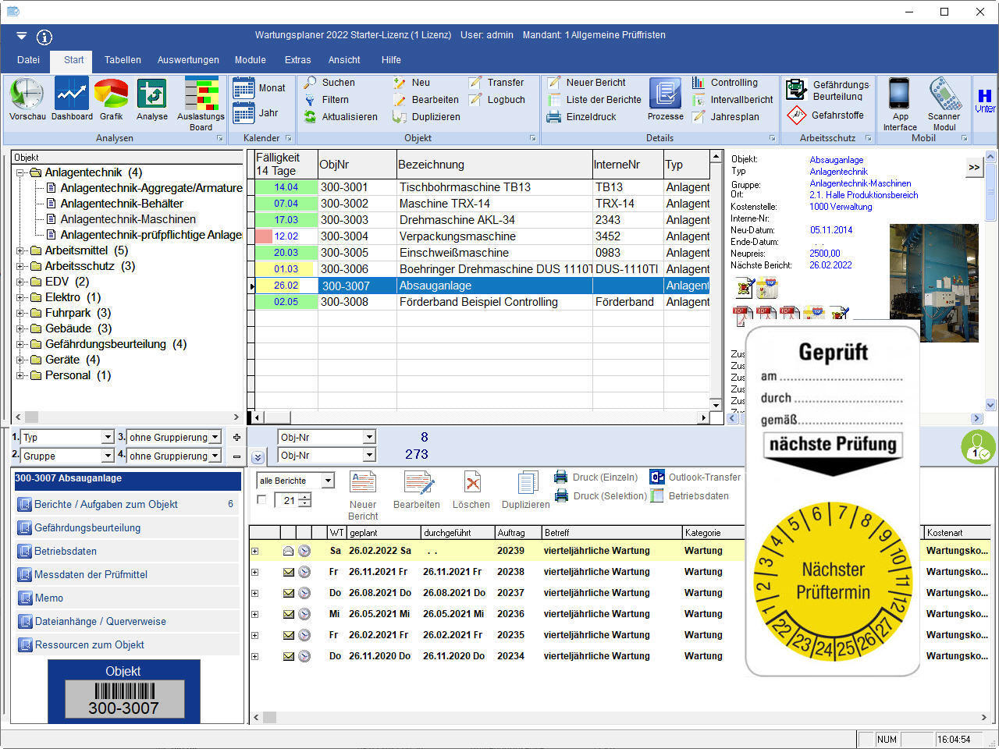Open the App Interface module
Viewport: 999px width, 749px height.
[899, 101]
